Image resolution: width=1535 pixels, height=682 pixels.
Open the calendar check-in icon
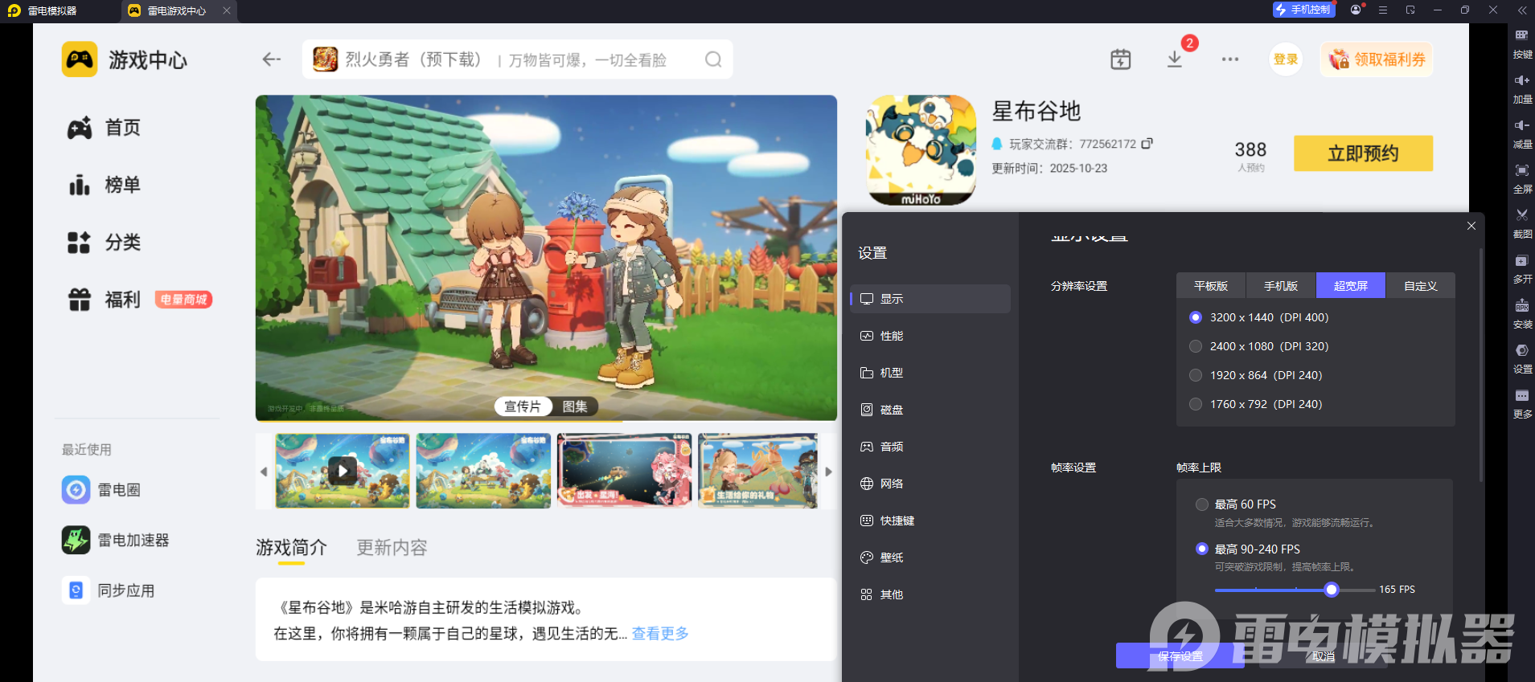1120,59
